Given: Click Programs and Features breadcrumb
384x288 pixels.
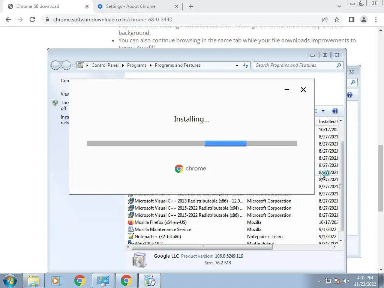Looking at the screenshot, I should click(177, 65).
